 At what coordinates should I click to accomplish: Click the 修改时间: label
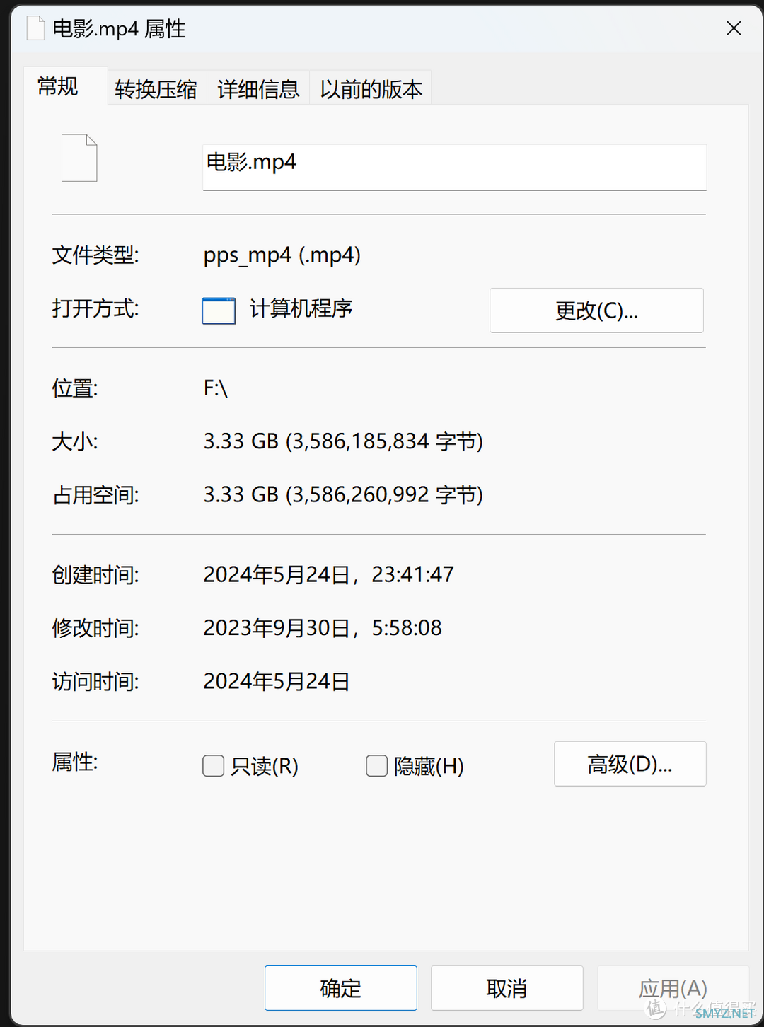click(95, 628)
